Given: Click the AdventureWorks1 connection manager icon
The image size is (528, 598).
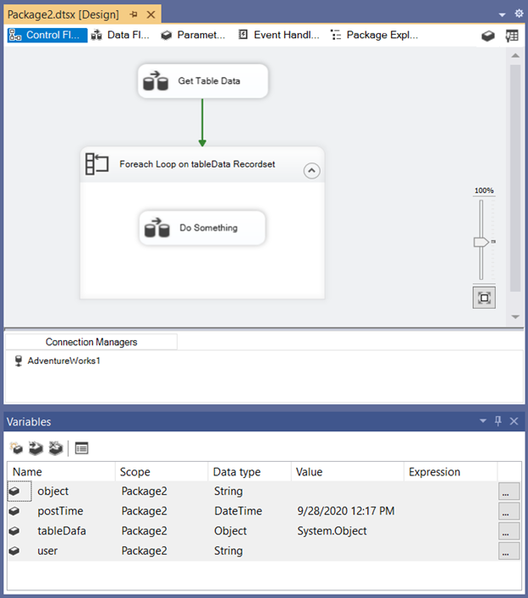Looking at the screenshot, I should 18,361.
